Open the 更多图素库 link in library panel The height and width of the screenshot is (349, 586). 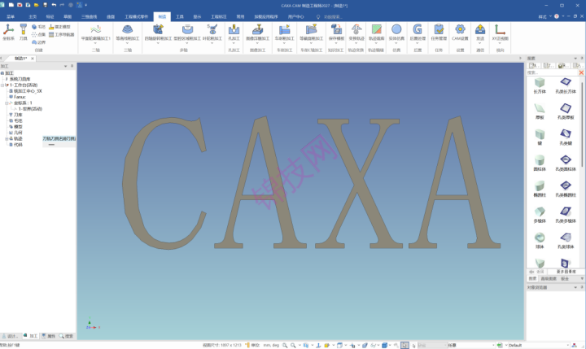(566, 271)
